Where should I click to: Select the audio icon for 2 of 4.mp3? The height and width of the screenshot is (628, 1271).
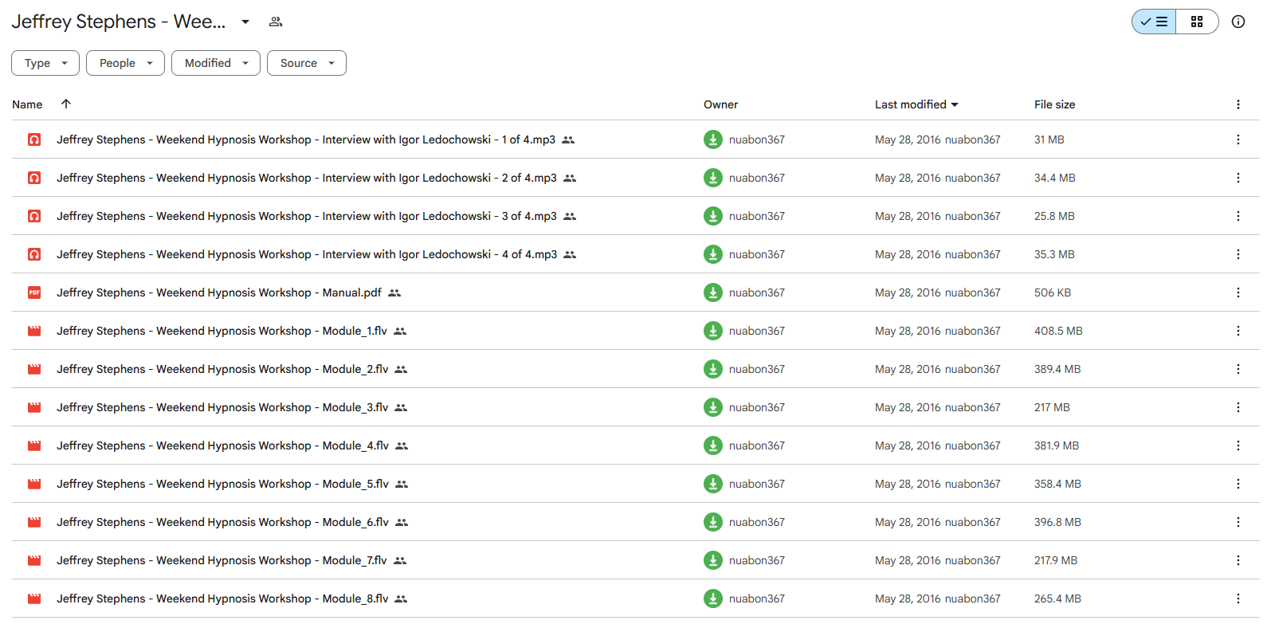tap(34, 178)
